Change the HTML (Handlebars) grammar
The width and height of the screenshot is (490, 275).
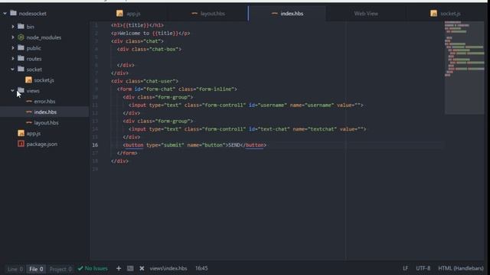tap(461, 268)
